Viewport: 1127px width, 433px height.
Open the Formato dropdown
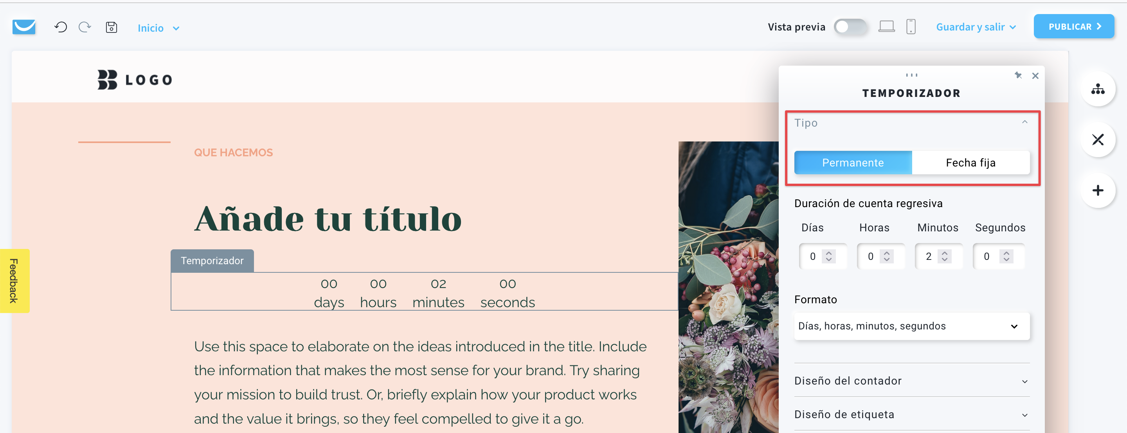coord(912,326)
